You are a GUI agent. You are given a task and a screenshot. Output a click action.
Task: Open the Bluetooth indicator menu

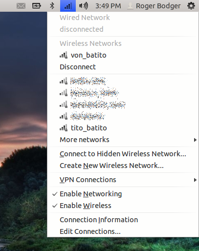(52, 6)
